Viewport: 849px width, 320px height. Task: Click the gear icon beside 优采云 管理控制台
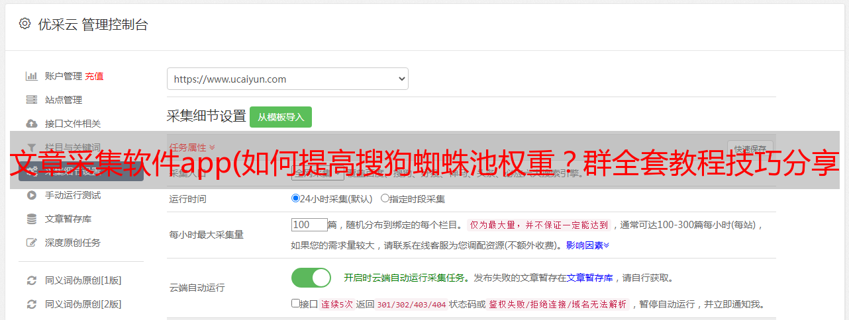(x=25, y=24)
